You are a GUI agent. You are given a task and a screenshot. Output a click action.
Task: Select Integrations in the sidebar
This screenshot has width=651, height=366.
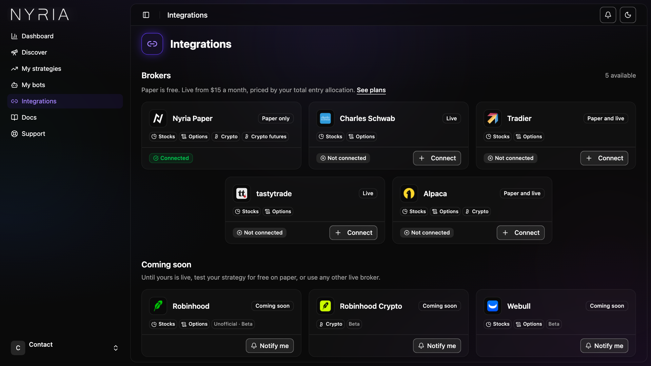[65, 101]
